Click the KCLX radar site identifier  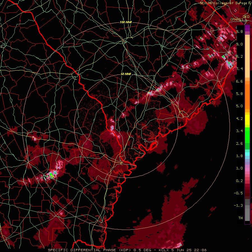[x=164, y=250]
